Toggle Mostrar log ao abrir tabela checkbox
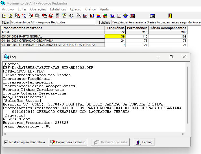Screen dimensions: 201x154 (6, 142)
